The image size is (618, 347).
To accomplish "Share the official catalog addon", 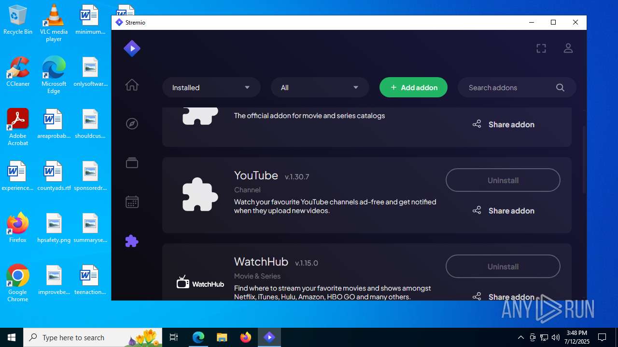I will (x=503, y=124).
